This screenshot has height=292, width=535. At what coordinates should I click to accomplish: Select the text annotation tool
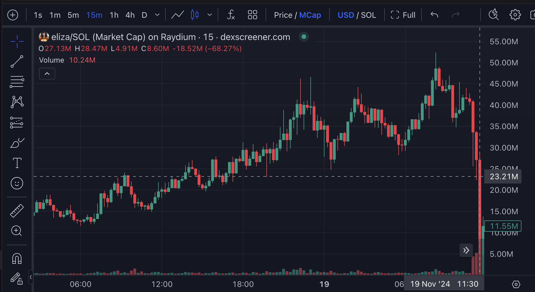pos(17,163)
